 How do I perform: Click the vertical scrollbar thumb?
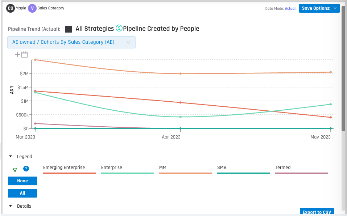click(x=343, y=68)
